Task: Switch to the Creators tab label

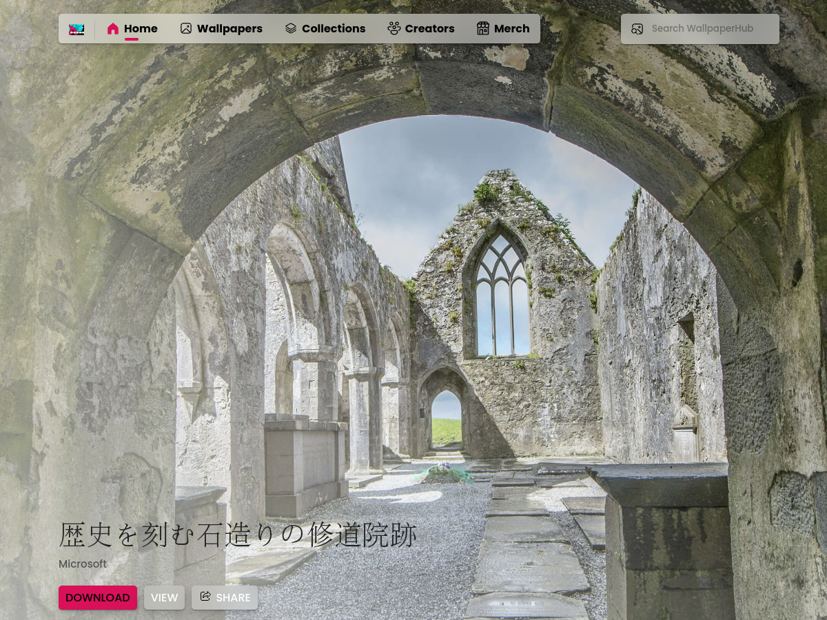Action: 430,29
